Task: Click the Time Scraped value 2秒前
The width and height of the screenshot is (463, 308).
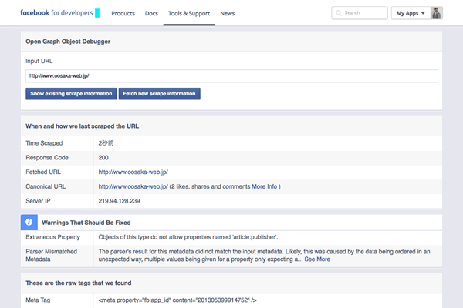Action: point(106,143)
